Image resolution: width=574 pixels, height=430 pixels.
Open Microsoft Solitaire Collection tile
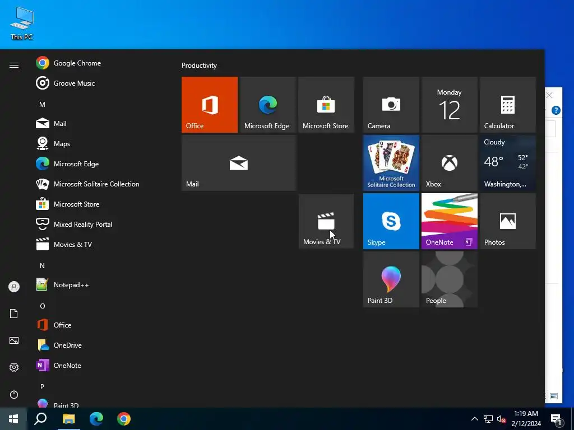(391, 163)
